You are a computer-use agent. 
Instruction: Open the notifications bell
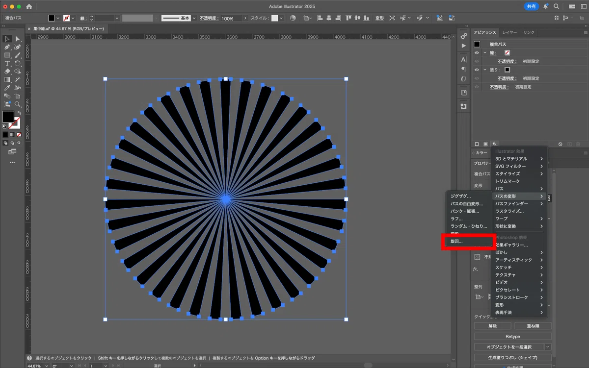pyautogui.click(x=545, y=7)
